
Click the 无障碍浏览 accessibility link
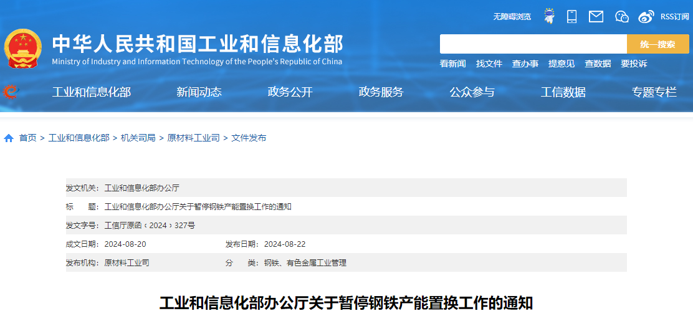(512, 17)
